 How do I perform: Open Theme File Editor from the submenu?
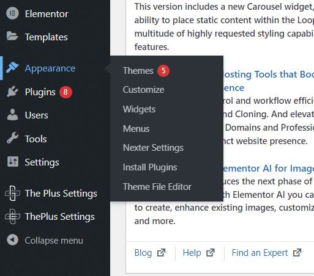pyautogui.click(x=157, y=187)
